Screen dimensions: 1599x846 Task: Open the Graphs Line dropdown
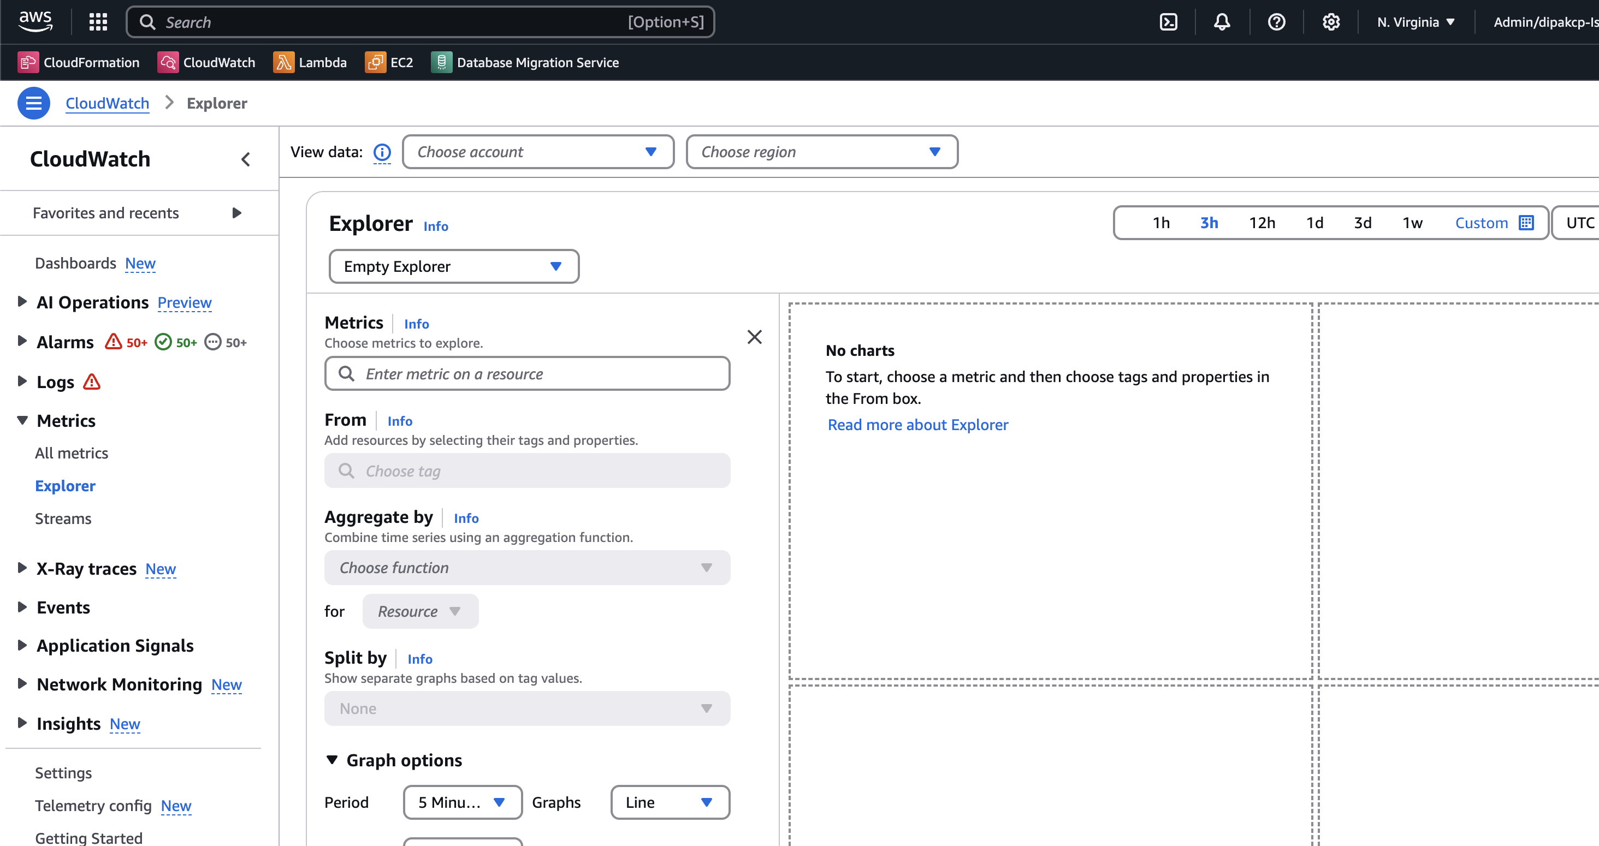tap(670, 802)
